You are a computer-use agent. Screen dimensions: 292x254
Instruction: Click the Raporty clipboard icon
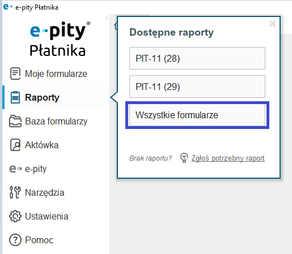pos(15,97)
